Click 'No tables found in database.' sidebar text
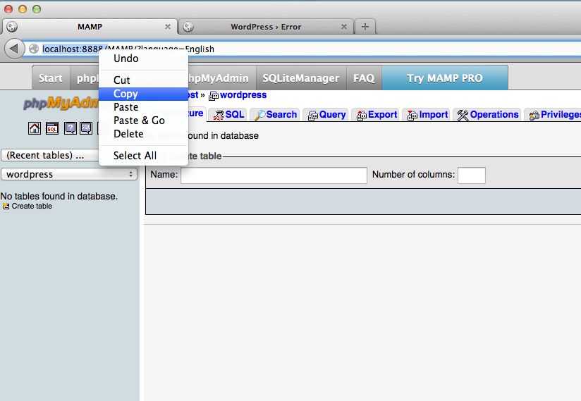This screenshot has width=581, height=401. pos(59,196)
